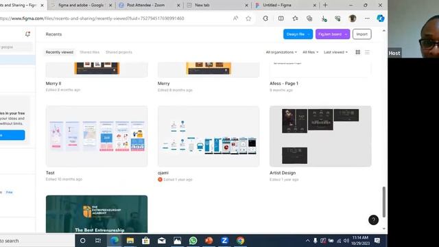Click the address bar URL field
Viewport: 439px width, 247px height.
(115, 19)
